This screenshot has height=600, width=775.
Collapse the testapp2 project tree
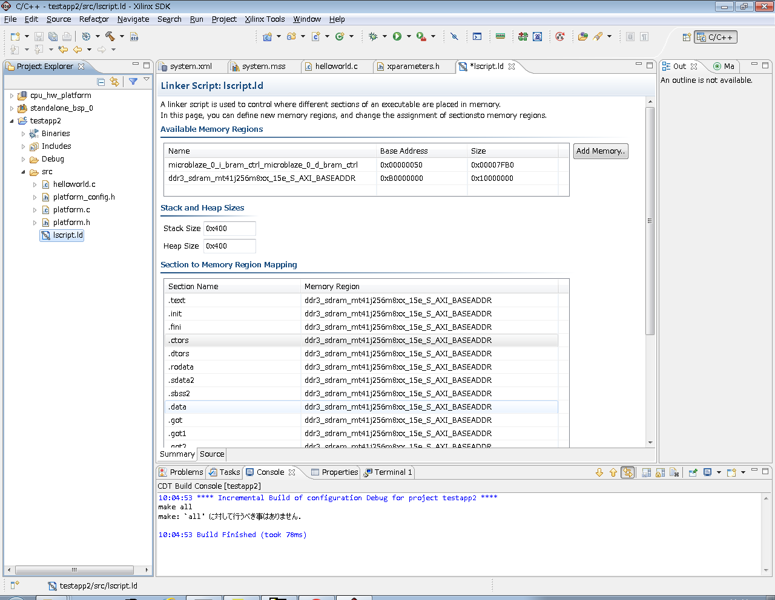point(12,121)
